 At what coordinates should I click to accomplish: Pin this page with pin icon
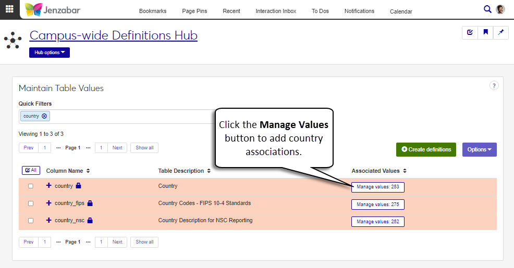501,32
